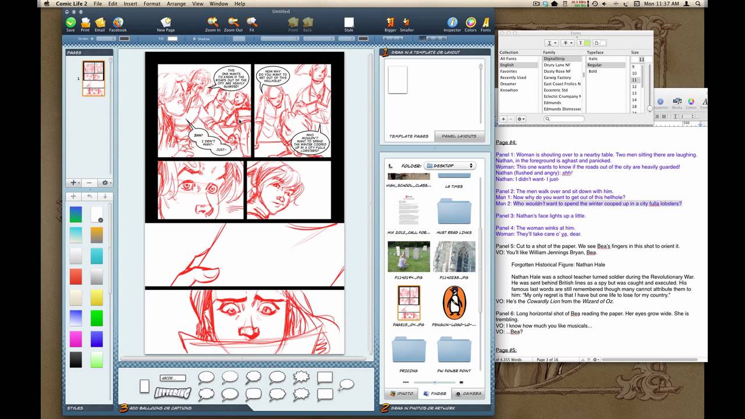The width and height of the screenshot is (745, 419).
Task: Switch to the Panel Layouts tab
Action: click(x=459, y=136)
